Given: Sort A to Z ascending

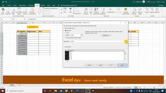Looking at the screenshot, I should coord(61,9).
